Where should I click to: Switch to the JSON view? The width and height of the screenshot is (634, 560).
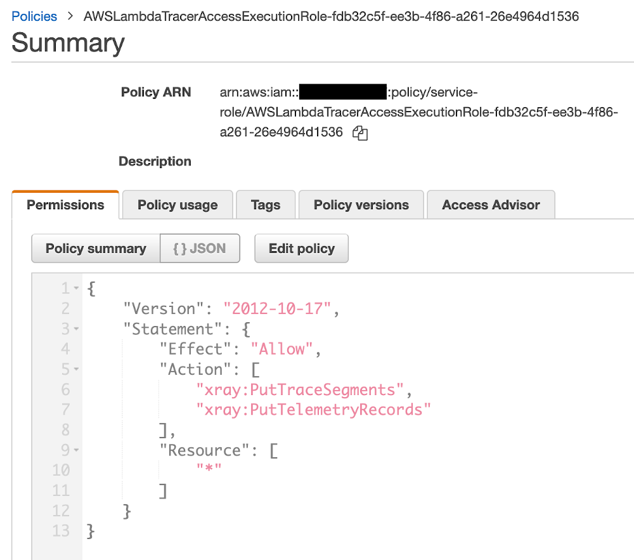(200, 248)
